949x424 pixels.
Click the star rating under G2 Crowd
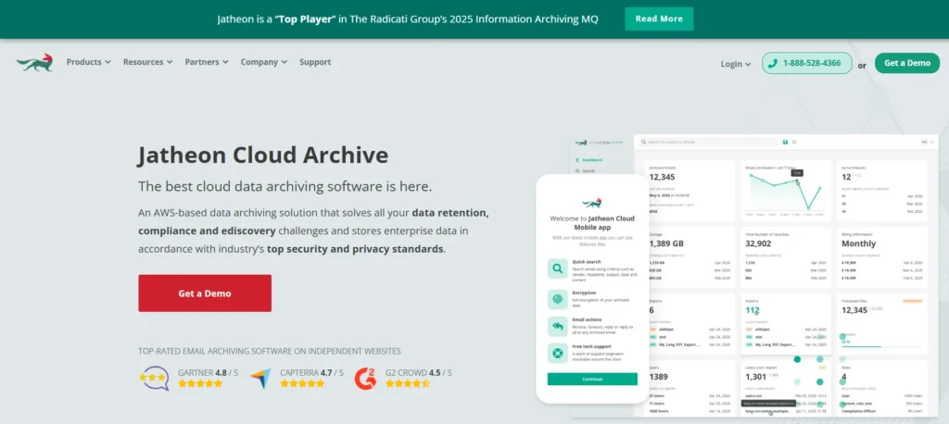click(x=408, y=383)
